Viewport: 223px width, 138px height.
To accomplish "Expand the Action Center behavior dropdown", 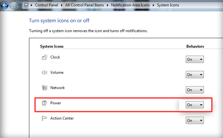I will (x=195, y=121).
